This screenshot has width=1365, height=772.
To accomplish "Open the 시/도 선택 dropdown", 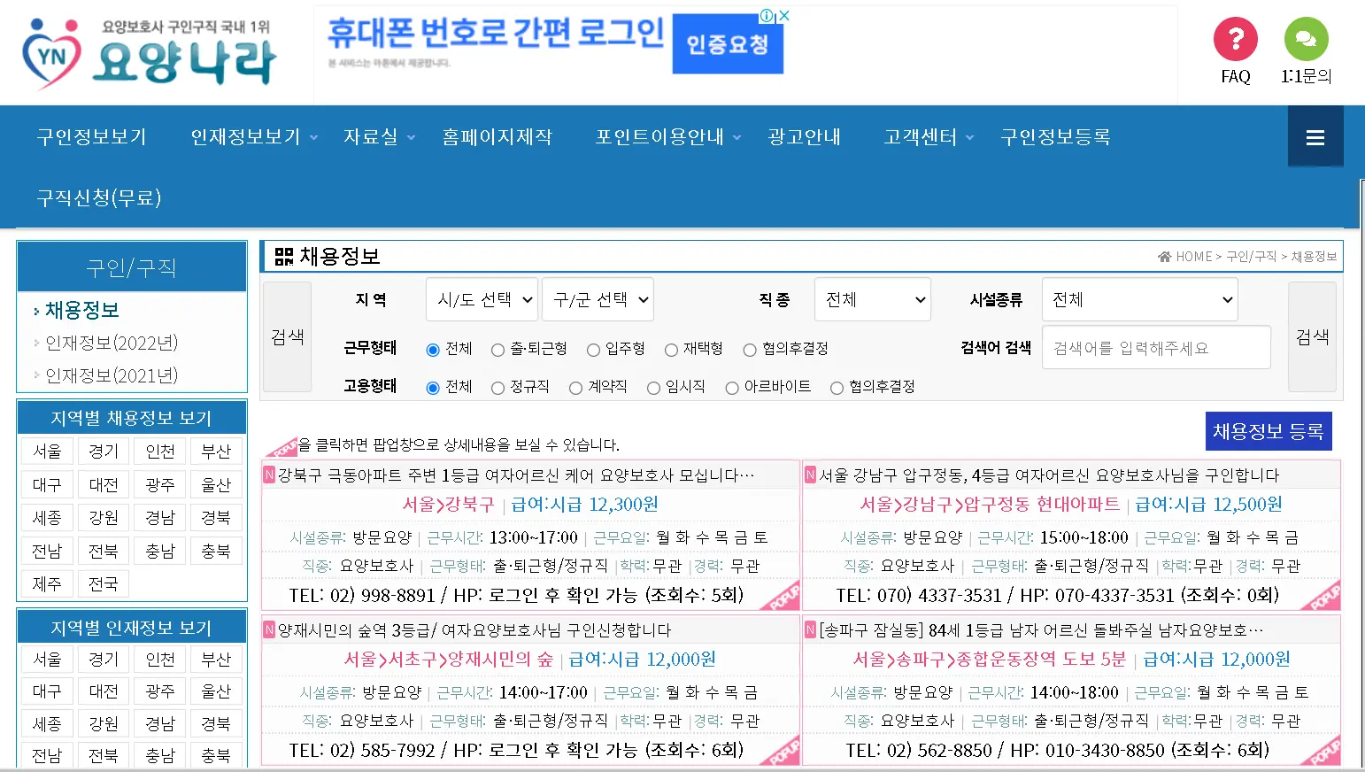I will point(482,299).
